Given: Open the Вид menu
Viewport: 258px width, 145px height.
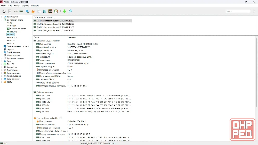Looking at the screenshot, I should tap(10, 6).
